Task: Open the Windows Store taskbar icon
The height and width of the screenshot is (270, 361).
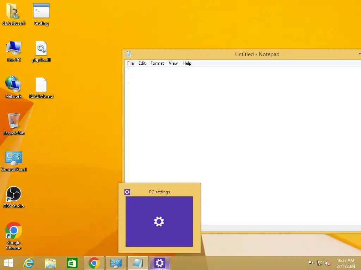Action: click(72, 263)
